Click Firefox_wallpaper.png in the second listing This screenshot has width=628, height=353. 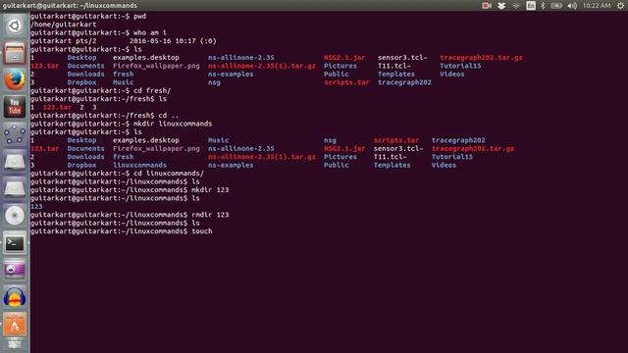pyautogui.click(x=156, y=148)
